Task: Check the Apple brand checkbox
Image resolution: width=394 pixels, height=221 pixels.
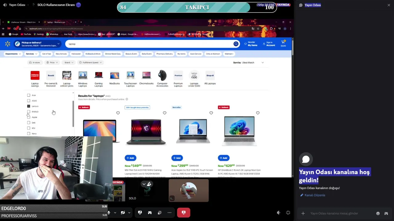Action: 29,117
